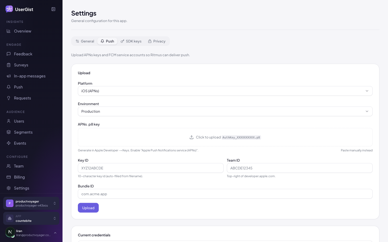Open Feedback in sidebar
Image resolution: width=388 pixels, height=242 pixels.
tap(31, 54)
